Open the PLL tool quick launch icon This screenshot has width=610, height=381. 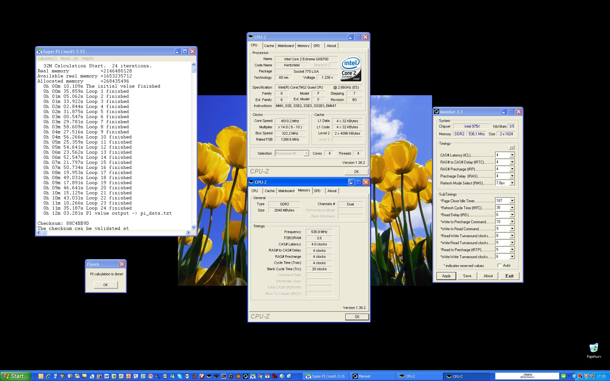[x=224, y=376]
